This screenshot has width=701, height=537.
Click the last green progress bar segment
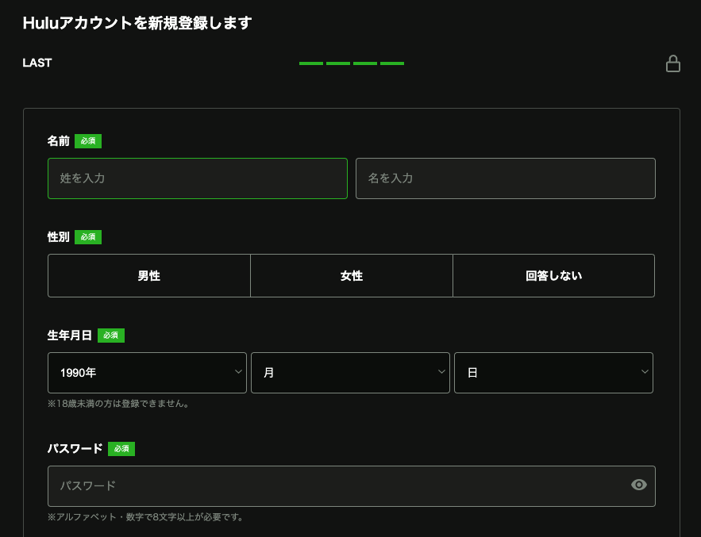(393, 63)
